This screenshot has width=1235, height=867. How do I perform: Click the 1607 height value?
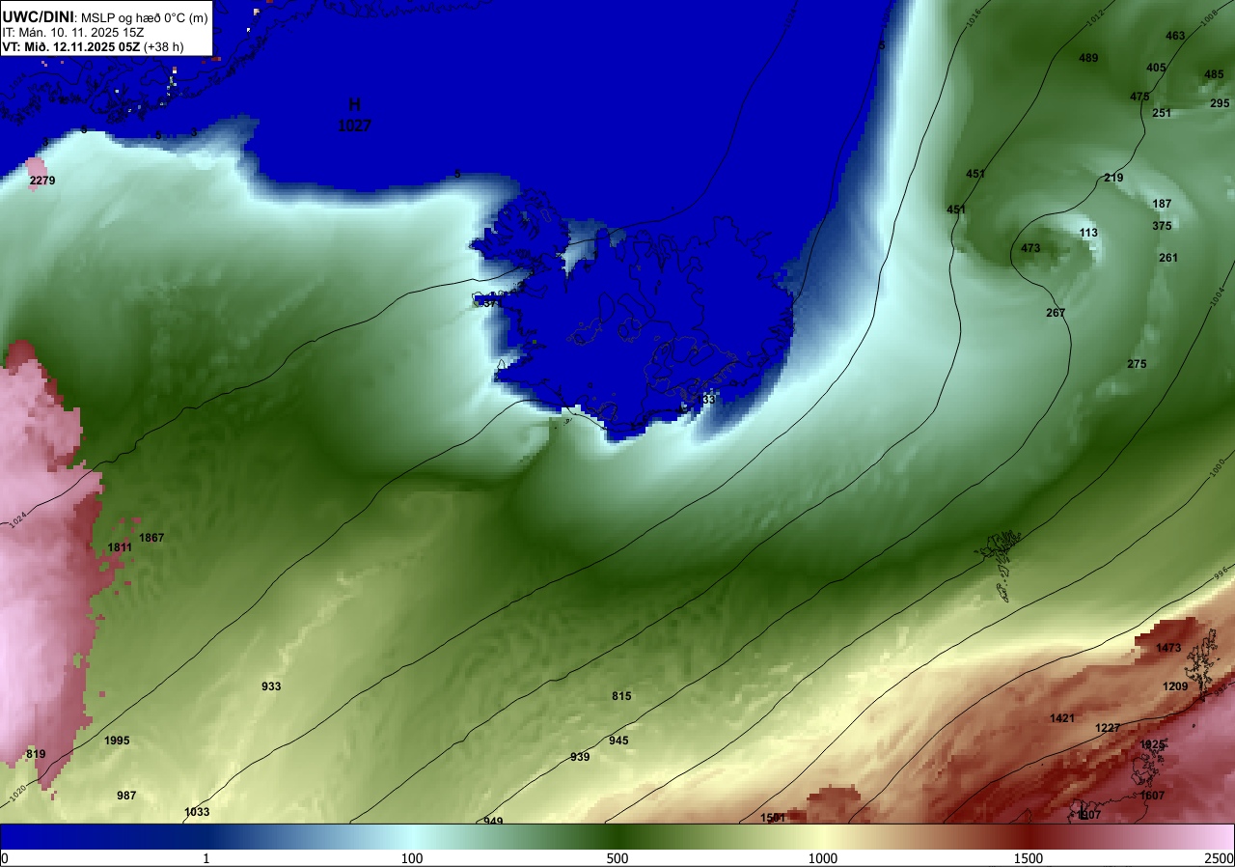point(1152,796)
